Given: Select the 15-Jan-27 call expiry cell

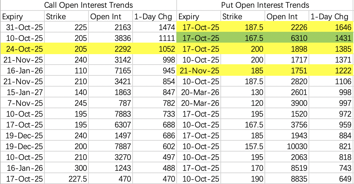Looking at the screenshot, I should 22,92.
